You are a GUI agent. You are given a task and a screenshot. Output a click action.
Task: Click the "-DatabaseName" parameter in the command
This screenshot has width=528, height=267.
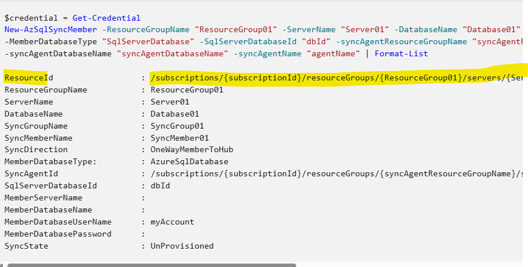pos(426,30)
